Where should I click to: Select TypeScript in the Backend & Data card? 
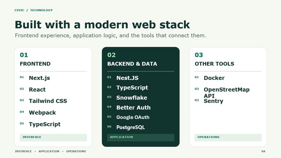[x=132, y=88]
